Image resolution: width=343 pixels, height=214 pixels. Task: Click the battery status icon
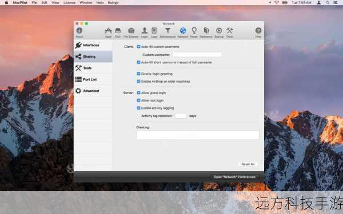285,3
